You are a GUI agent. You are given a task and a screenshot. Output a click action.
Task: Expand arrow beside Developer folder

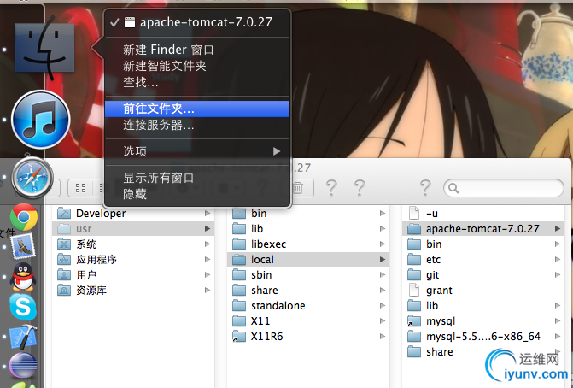(x=208, y=213)
